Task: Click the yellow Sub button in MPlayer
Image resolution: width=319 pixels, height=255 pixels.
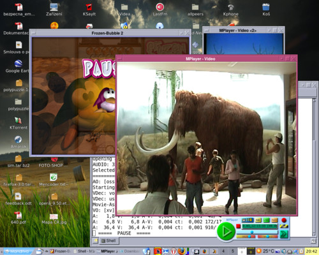Action: click(258, 220)
